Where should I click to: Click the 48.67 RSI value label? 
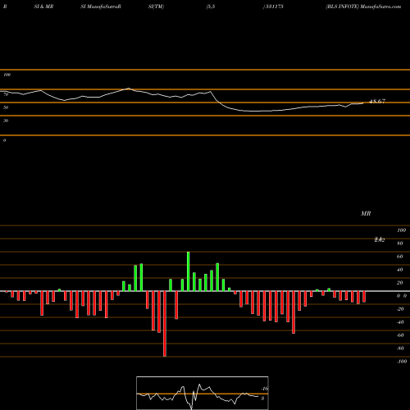pos(377,102)
